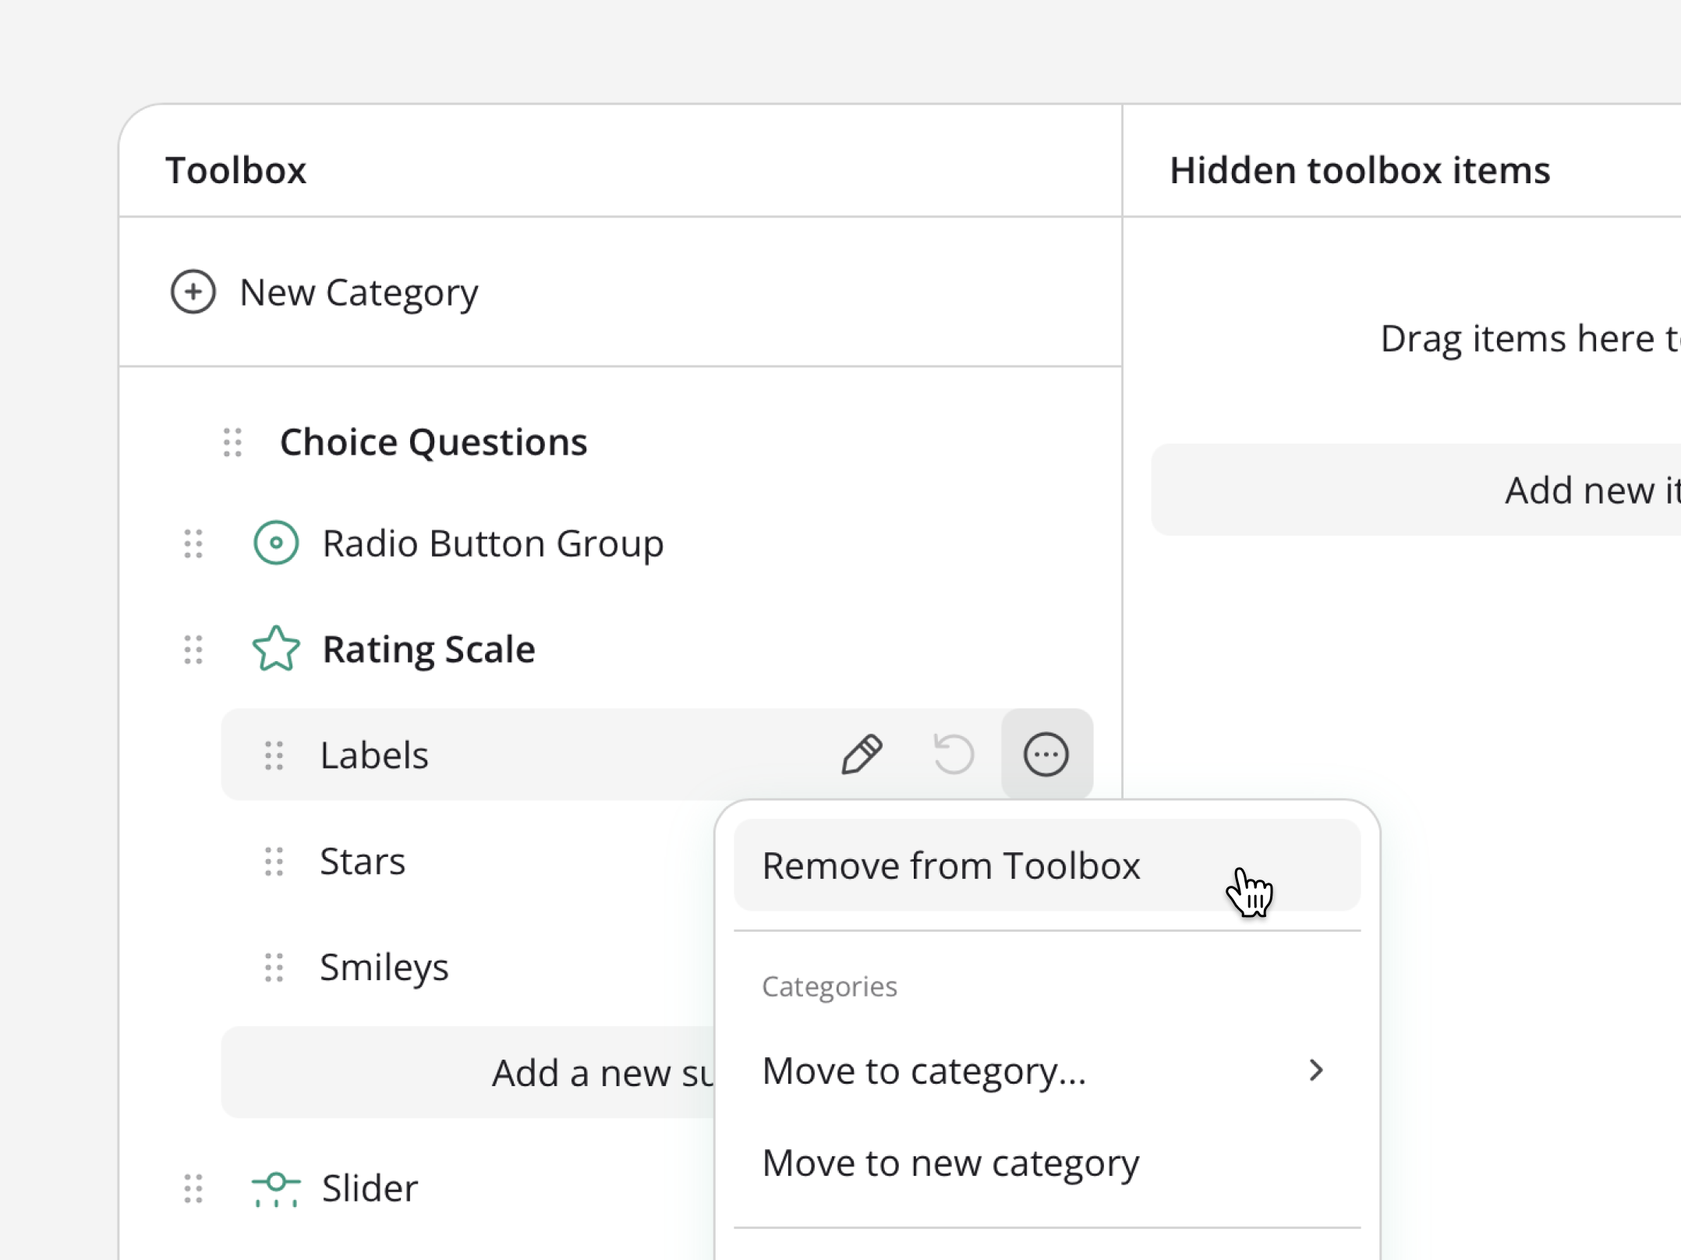Click the Radio Button Group circle icon
This screenshot has width=1681, height=1260.
[x=276, y=543]
